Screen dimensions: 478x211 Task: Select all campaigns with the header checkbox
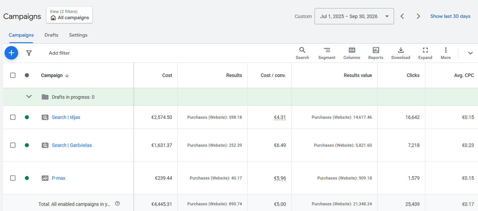coord(13,75)
